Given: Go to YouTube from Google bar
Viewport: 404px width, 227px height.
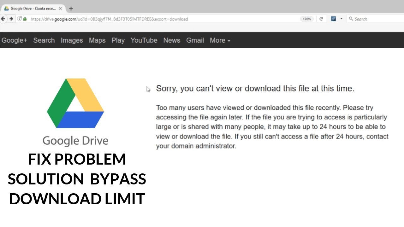Looking at the screenshot, I should 144,40.
